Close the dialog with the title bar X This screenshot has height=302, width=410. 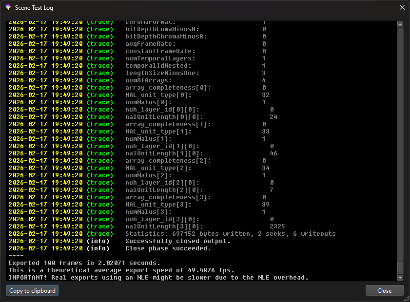pos(402,8)
